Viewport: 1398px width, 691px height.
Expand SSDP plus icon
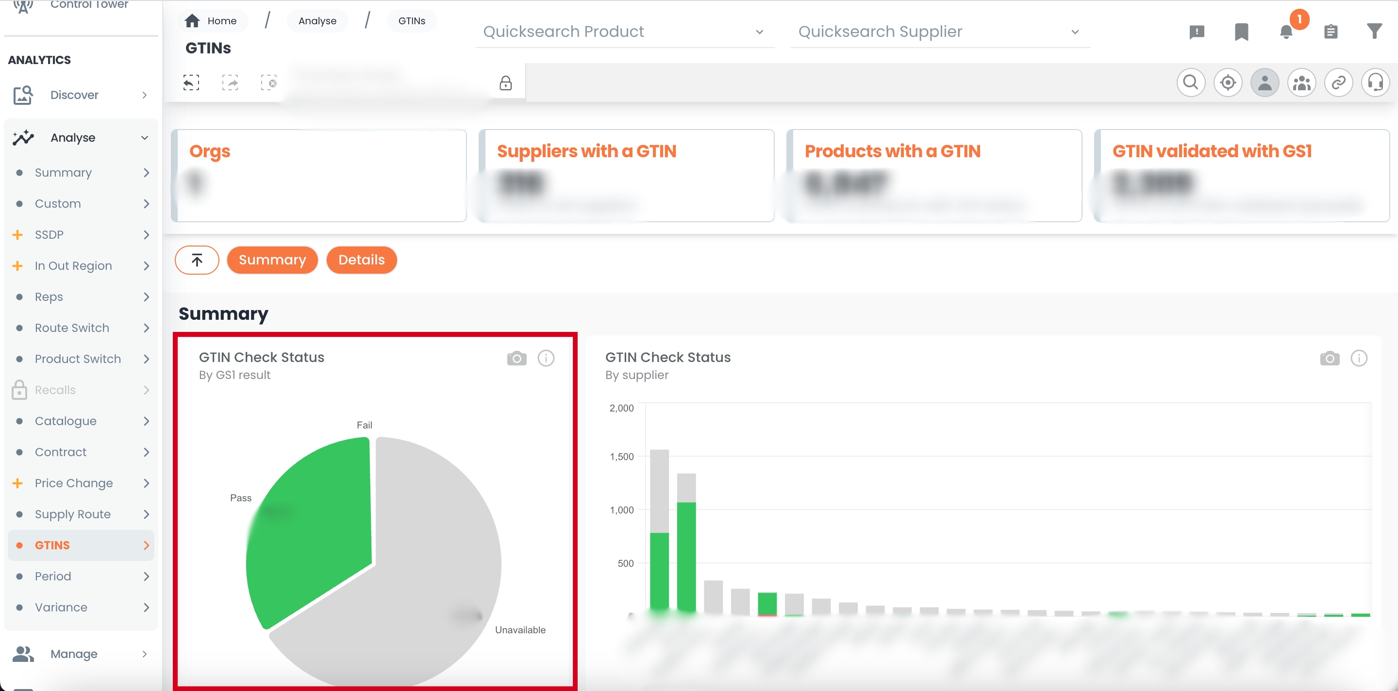coord(17,235)
